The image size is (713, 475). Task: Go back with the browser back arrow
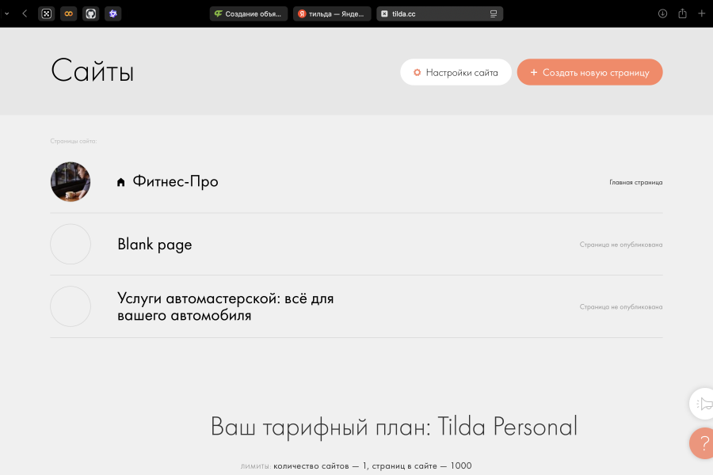[25, 13]
